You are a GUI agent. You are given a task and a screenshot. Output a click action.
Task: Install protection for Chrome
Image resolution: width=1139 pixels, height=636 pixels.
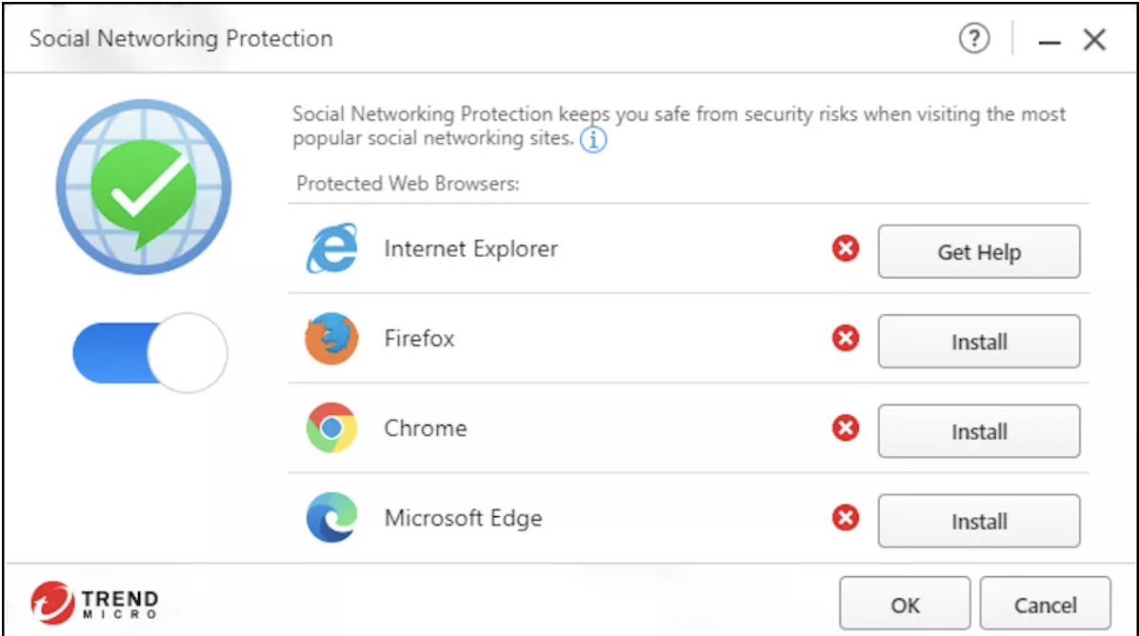coord(978,431)
